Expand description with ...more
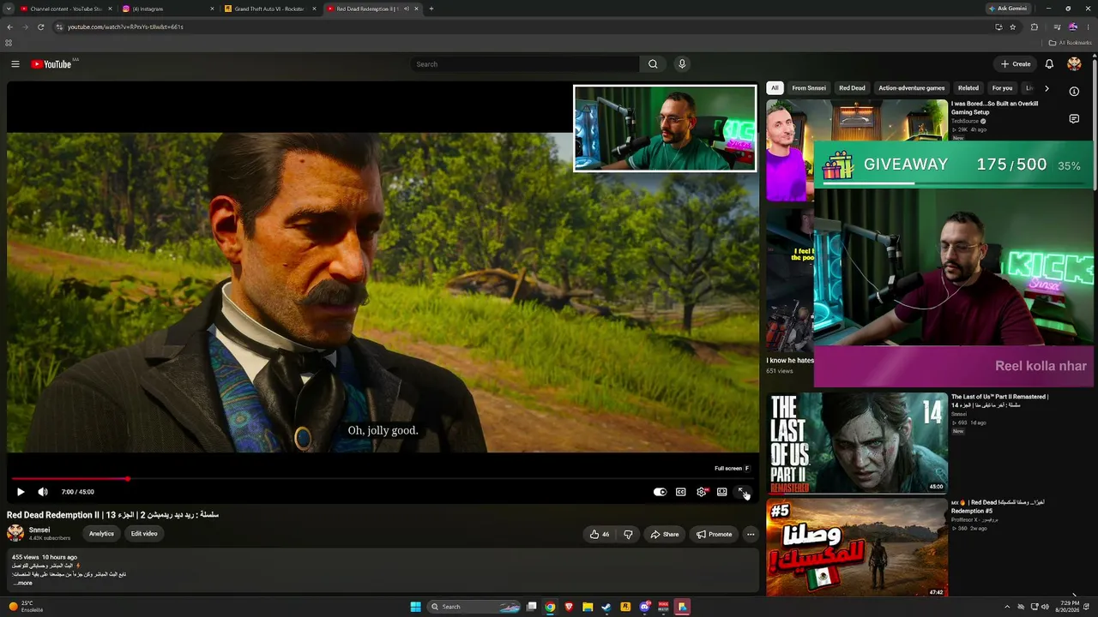 [23, 583]
